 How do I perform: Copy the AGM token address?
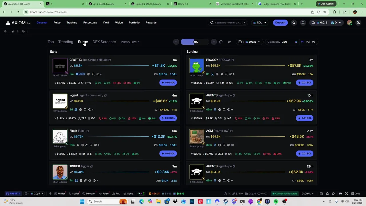pos(231,131)
